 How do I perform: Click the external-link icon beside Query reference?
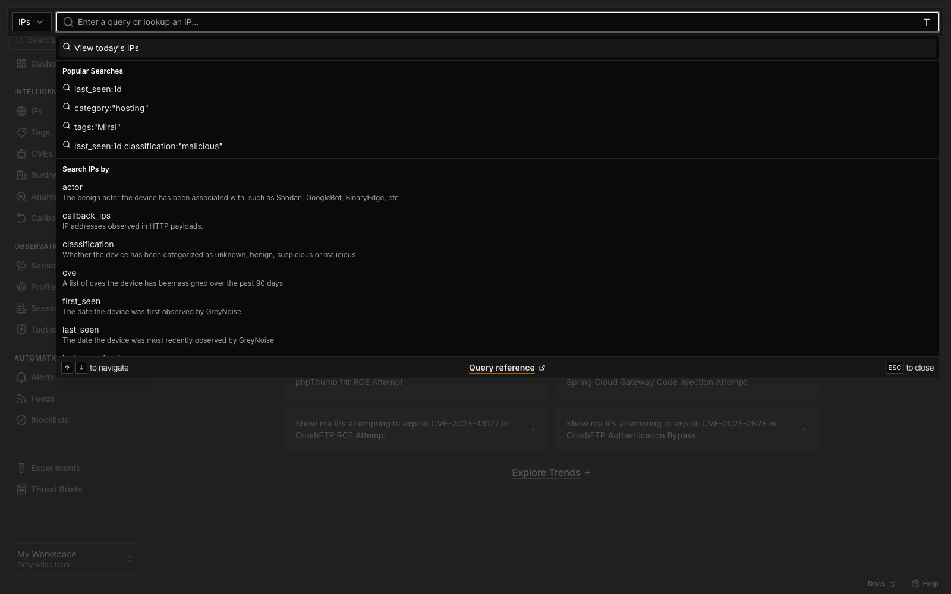pos(541,368)
